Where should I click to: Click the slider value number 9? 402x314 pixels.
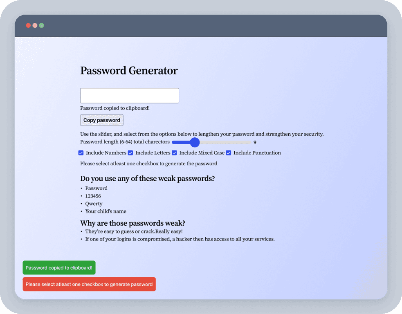255,142
